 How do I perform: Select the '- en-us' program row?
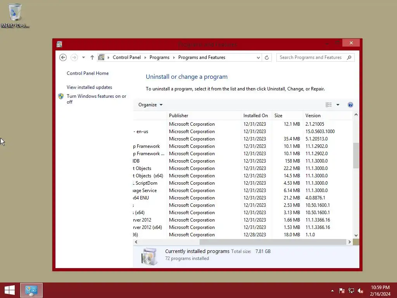coord(243,132)
